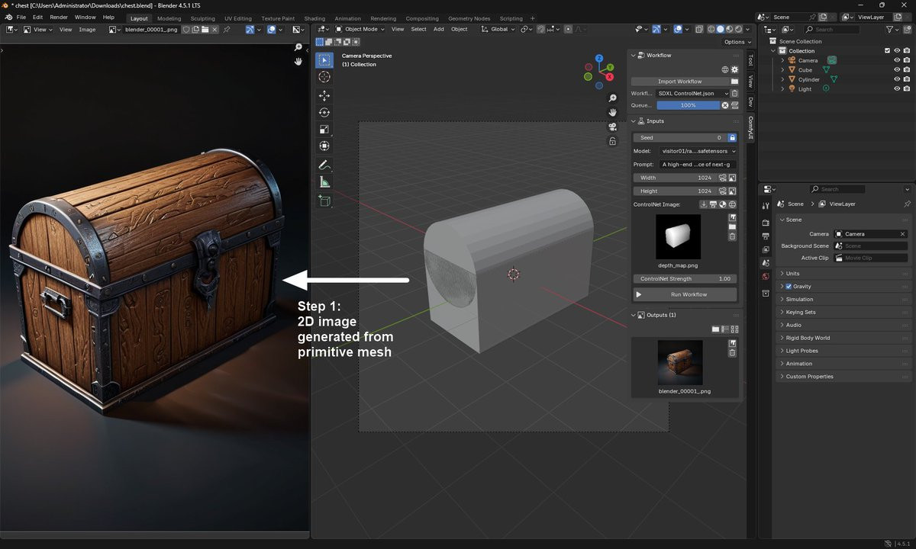The image size is (916, 549).
Task: Click the Width value field showing 1024
Action: click(x=675, y=178)
